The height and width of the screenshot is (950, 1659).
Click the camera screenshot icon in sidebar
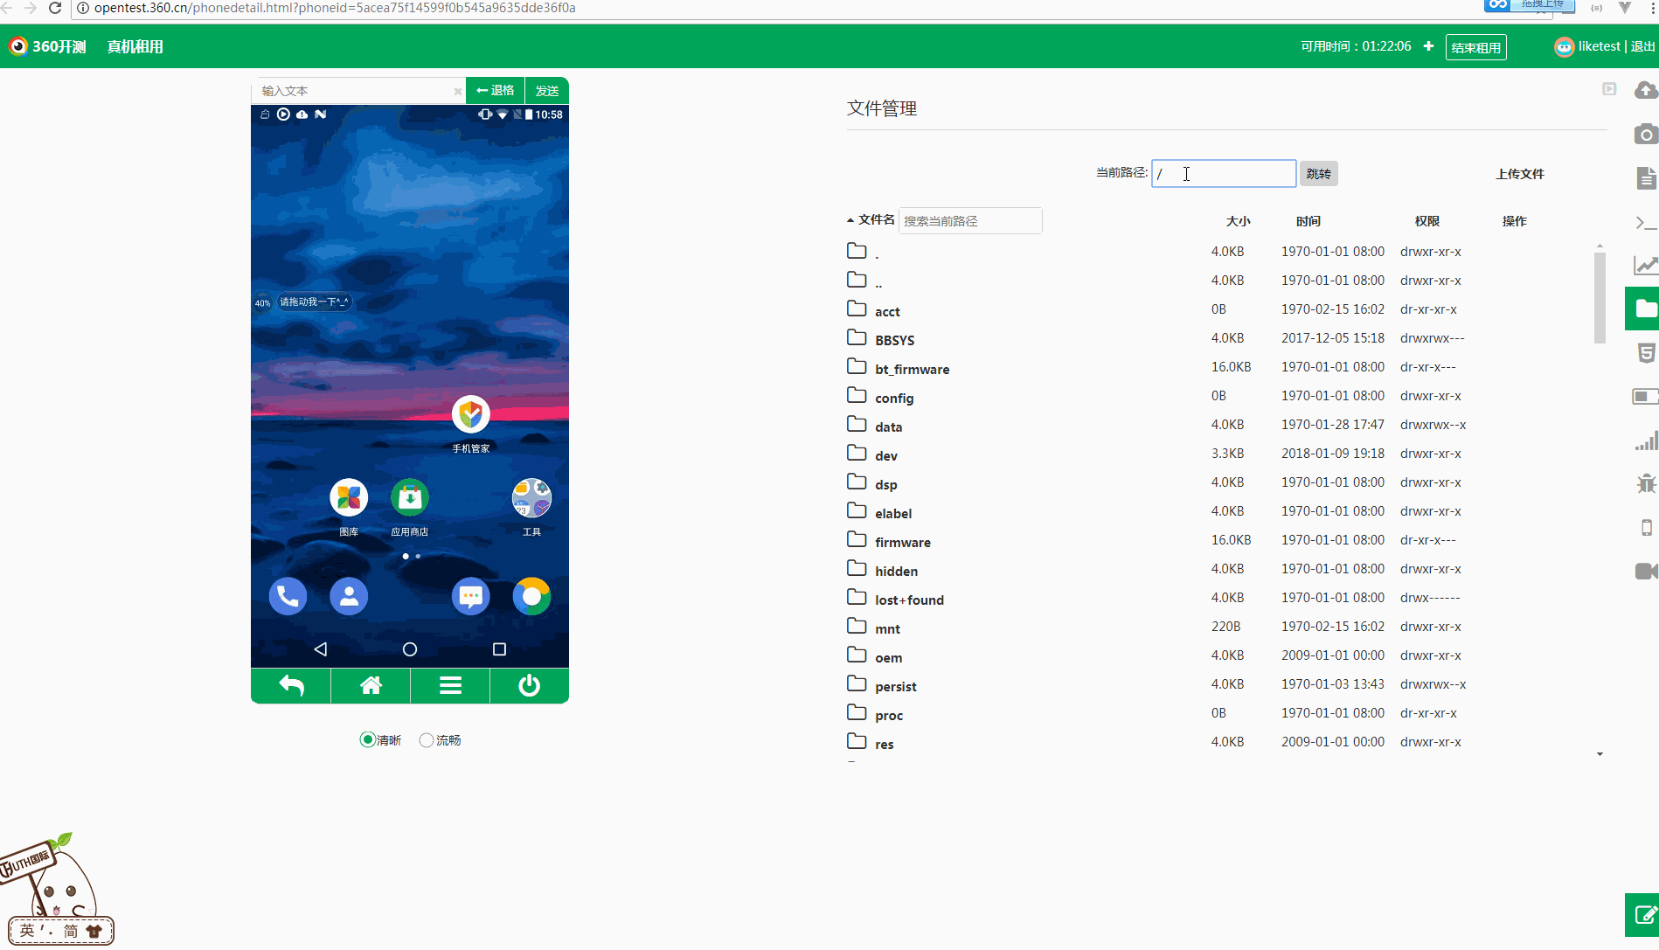tap(1646, 134)
